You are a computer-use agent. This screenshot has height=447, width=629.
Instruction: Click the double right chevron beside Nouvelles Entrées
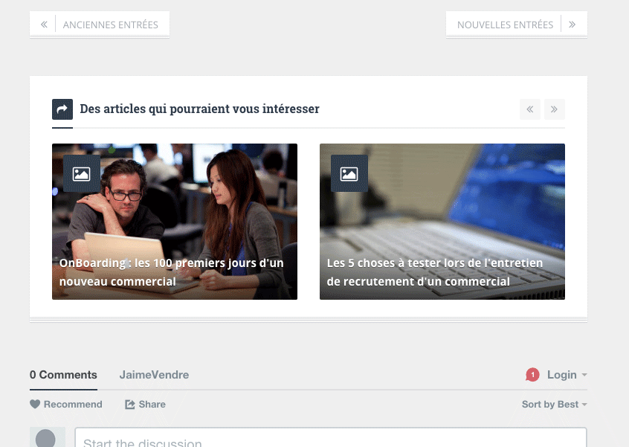[x=572, y=25]
